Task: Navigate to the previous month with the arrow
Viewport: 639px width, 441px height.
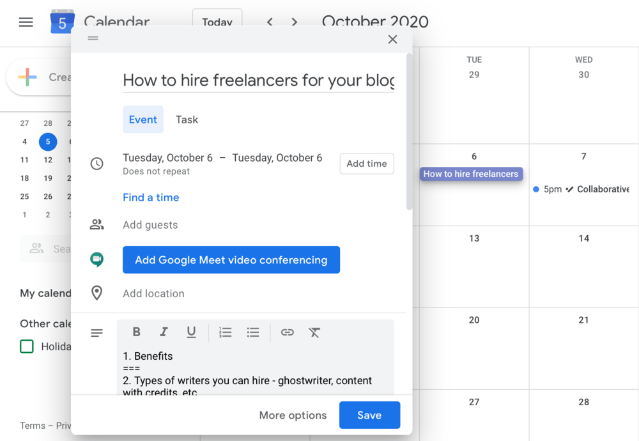Action: pyautogui.click(x=270, y=21)
